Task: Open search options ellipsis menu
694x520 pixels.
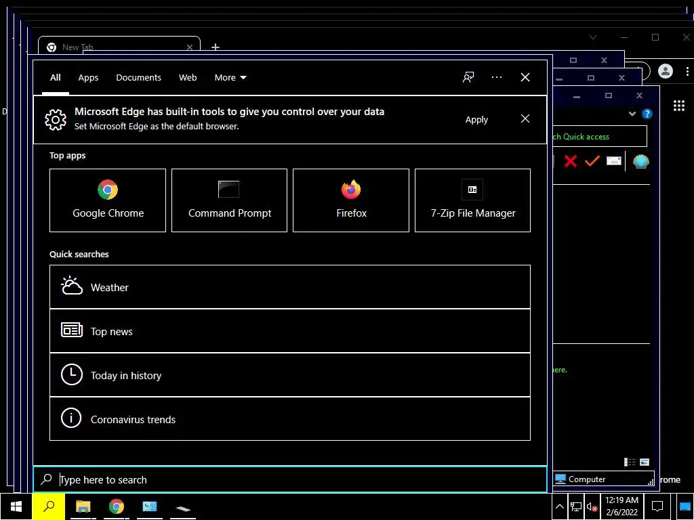Action: click(497, 77)
